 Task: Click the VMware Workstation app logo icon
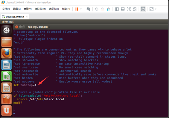click(x=3, y=2)
